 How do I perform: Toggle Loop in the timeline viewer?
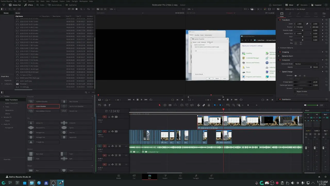241,100
